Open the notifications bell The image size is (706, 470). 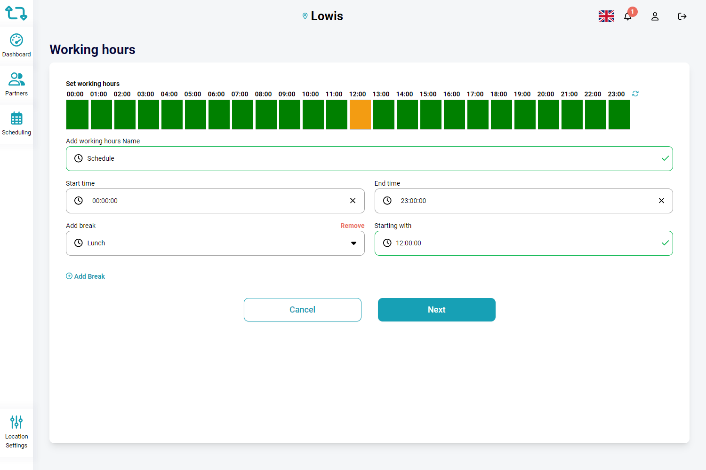tap(627, 16)
